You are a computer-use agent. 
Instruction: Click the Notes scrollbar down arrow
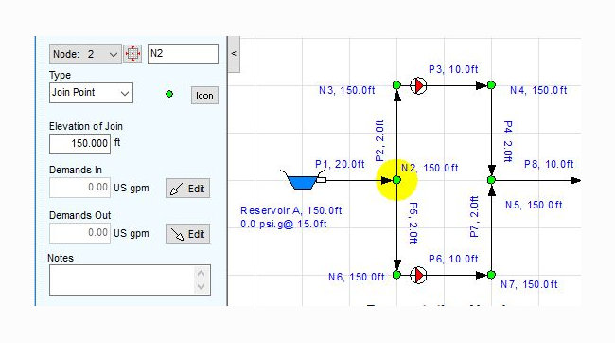click(x=202, y=287)
